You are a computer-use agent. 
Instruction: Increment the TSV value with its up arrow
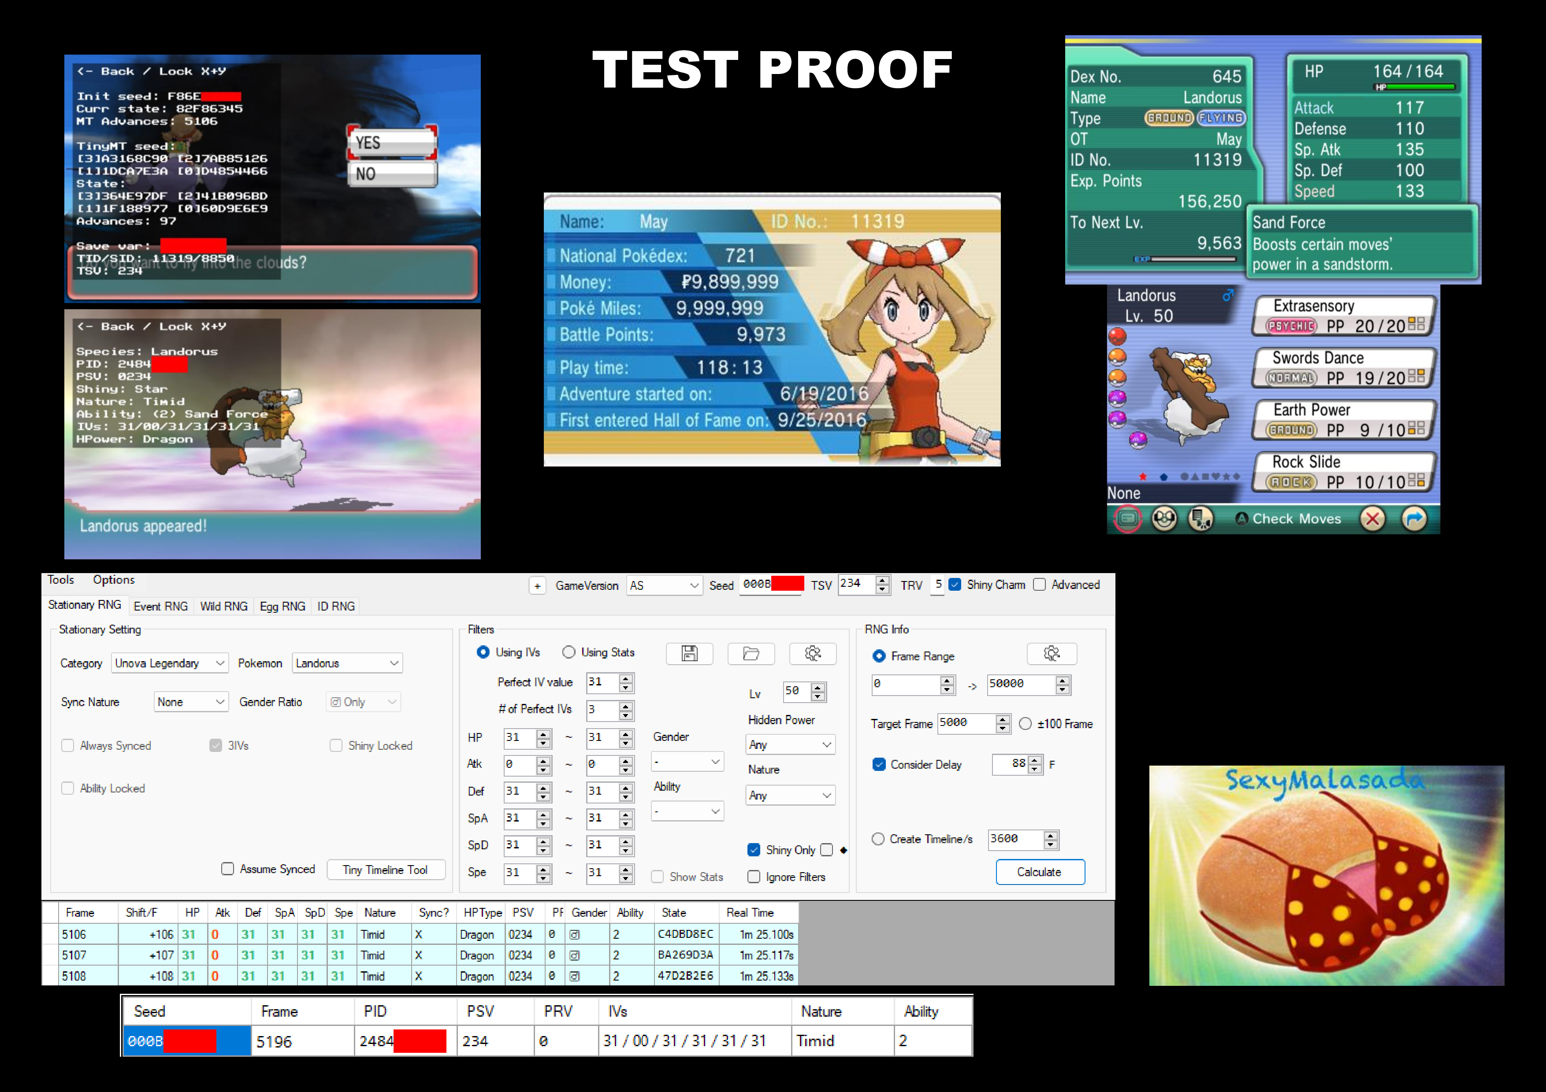click(x=882, y=581)
